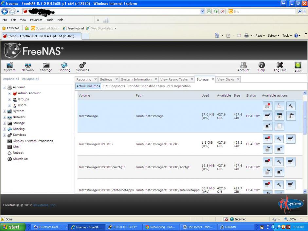Open FreeNAS Help with the question-mark icon
This screenshot has height=231, width=308.
tap(262, 67)
